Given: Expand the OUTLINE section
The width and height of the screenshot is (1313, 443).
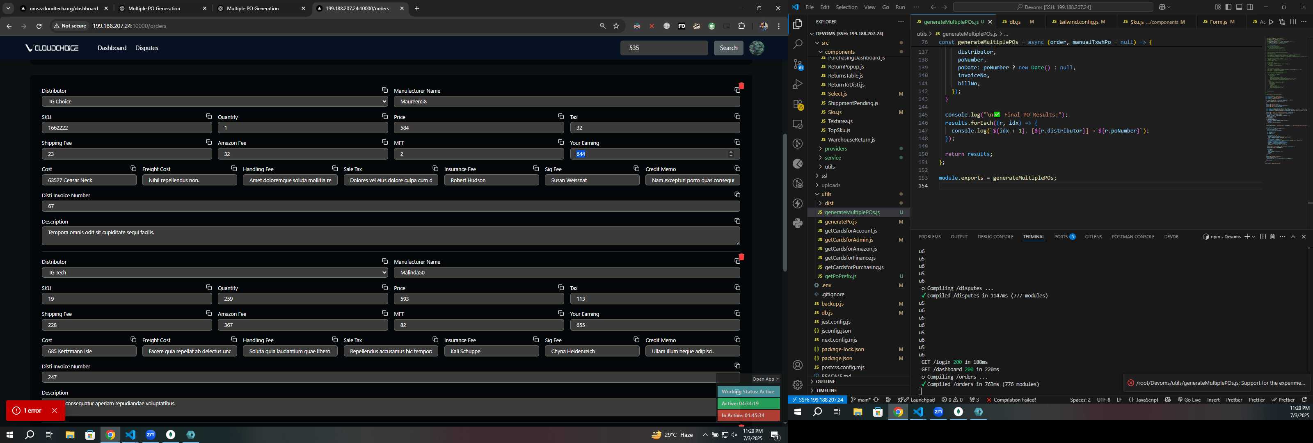Looking at the screenshot, I should pyautogui.click(x=825, y=381).
